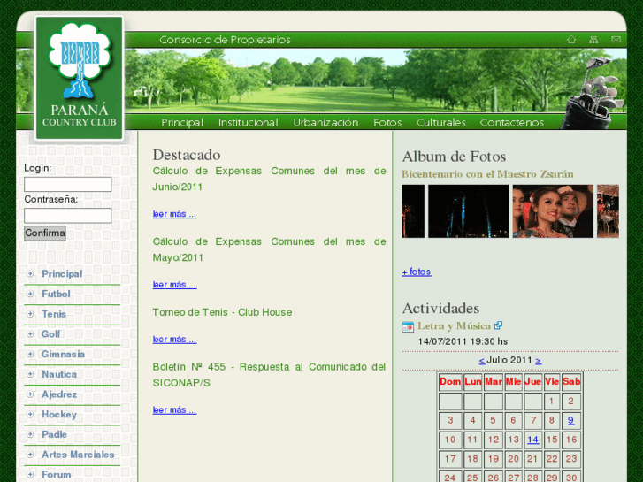Open Ajedrez sidebar link
This screenshot has width=643, height=482.
tap(59, 394)
